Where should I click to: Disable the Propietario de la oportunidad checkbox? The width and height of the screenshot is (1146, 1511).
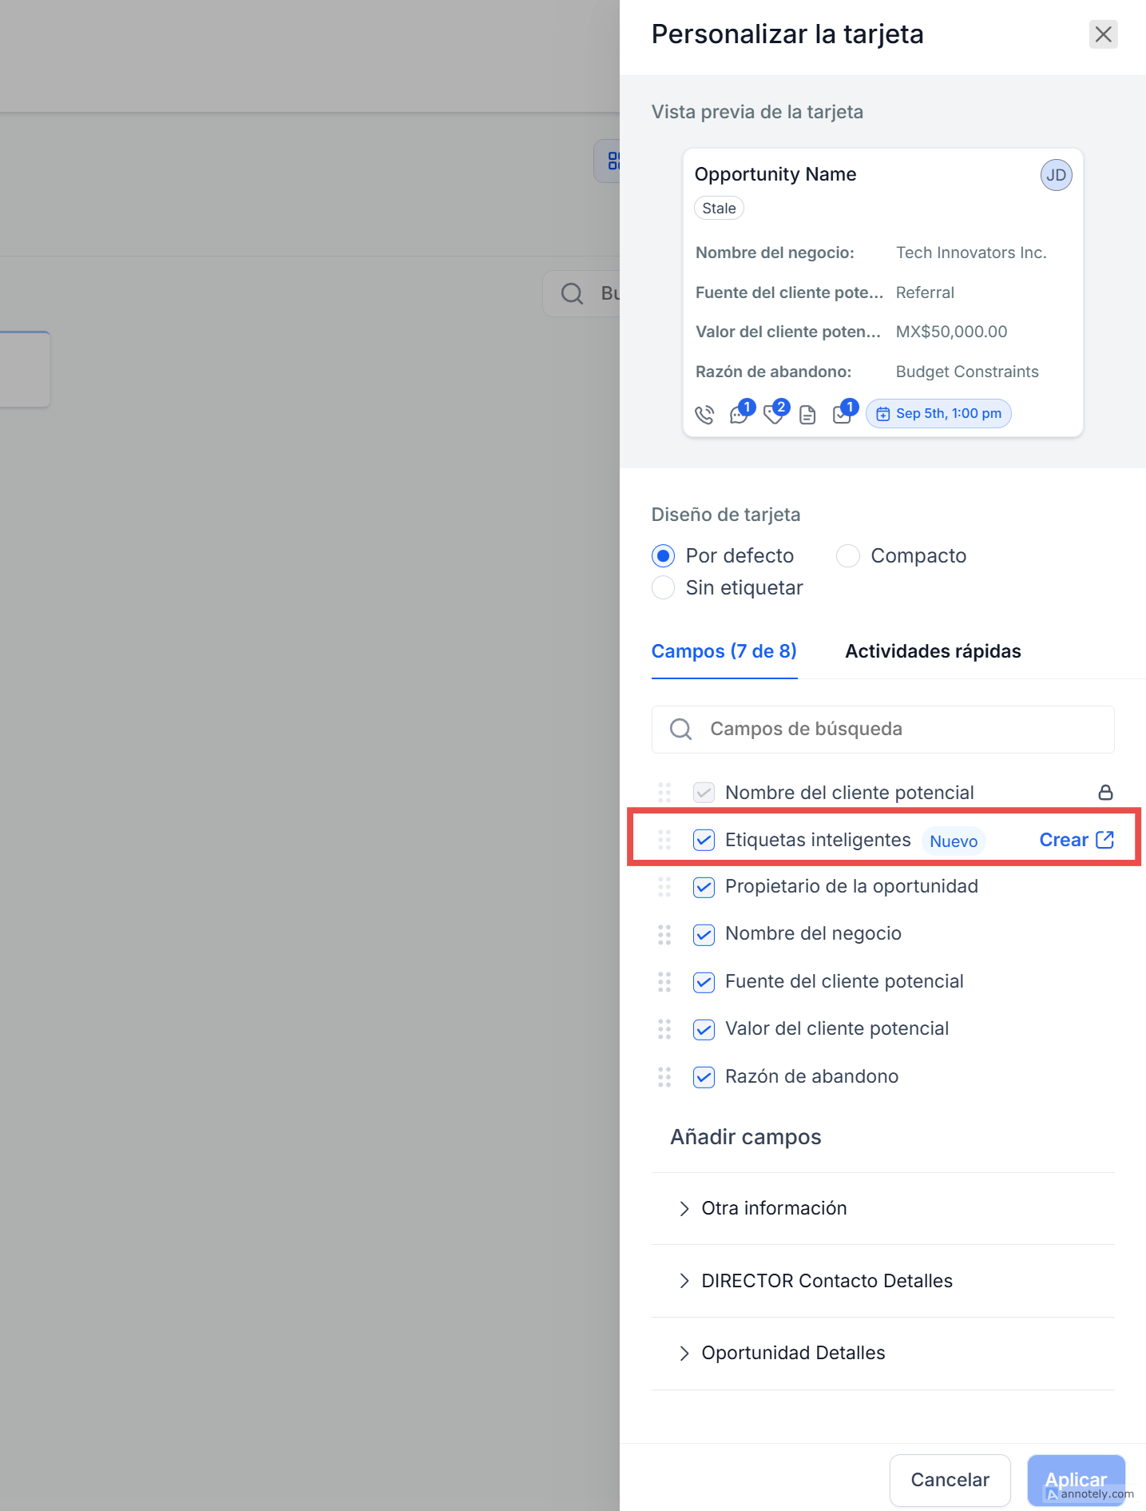pos(704,887)
